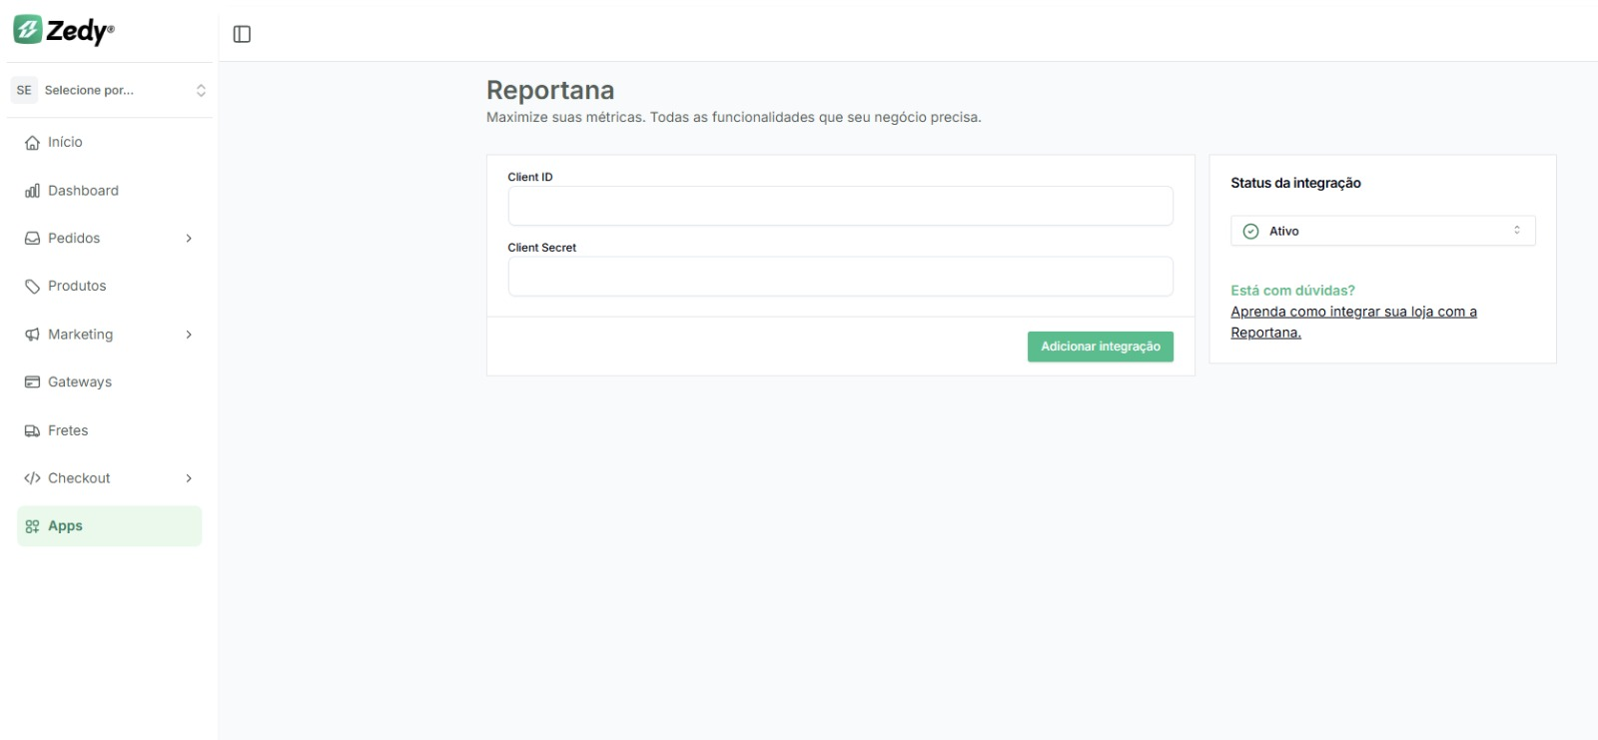Click the Gateways credit card icon
This screenshot has height=740, width=1598.
[x=32, y=382]
